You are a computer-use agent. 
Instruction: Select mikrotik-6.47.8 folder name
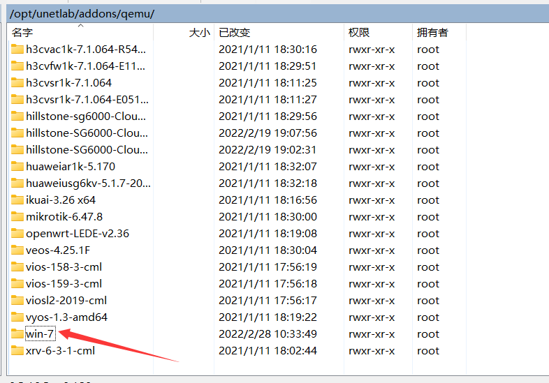click(64, 217)
